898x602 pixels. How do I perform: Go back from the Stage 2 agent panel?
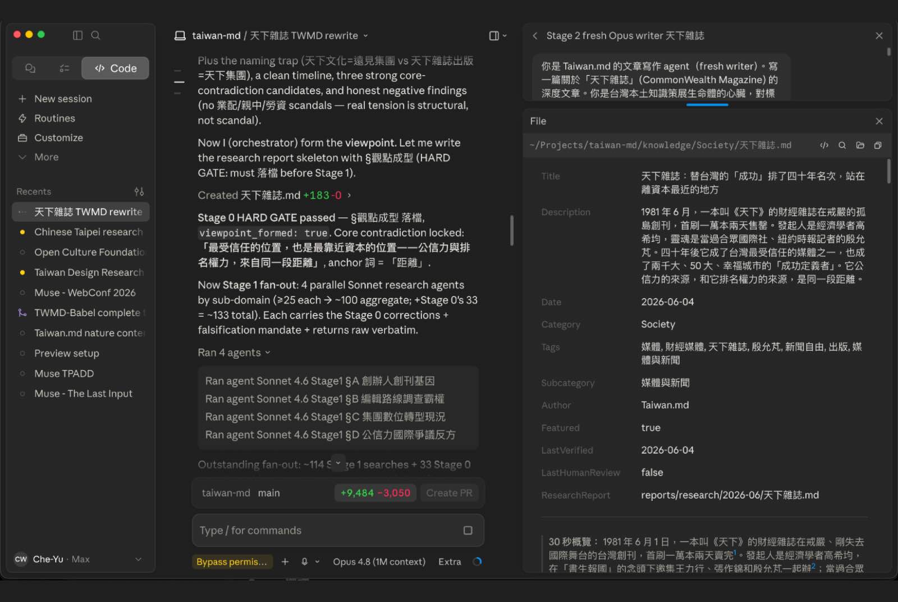(535, 36)
